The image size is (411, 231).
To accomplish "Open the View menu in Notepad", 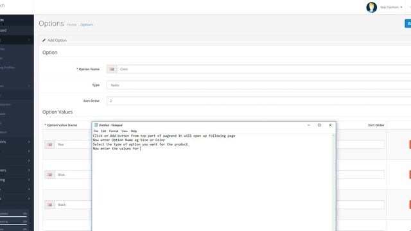I will click(124, 131).
